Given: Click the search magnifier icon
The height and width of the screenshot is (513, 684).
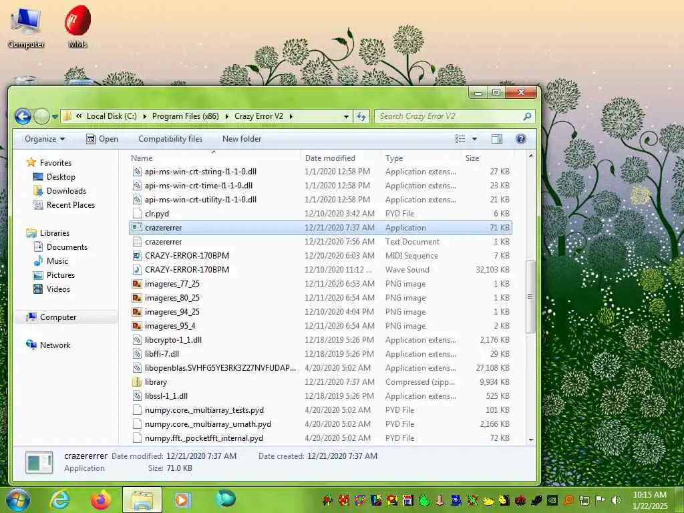Looking at the screenshot, I should click(527, 116).
